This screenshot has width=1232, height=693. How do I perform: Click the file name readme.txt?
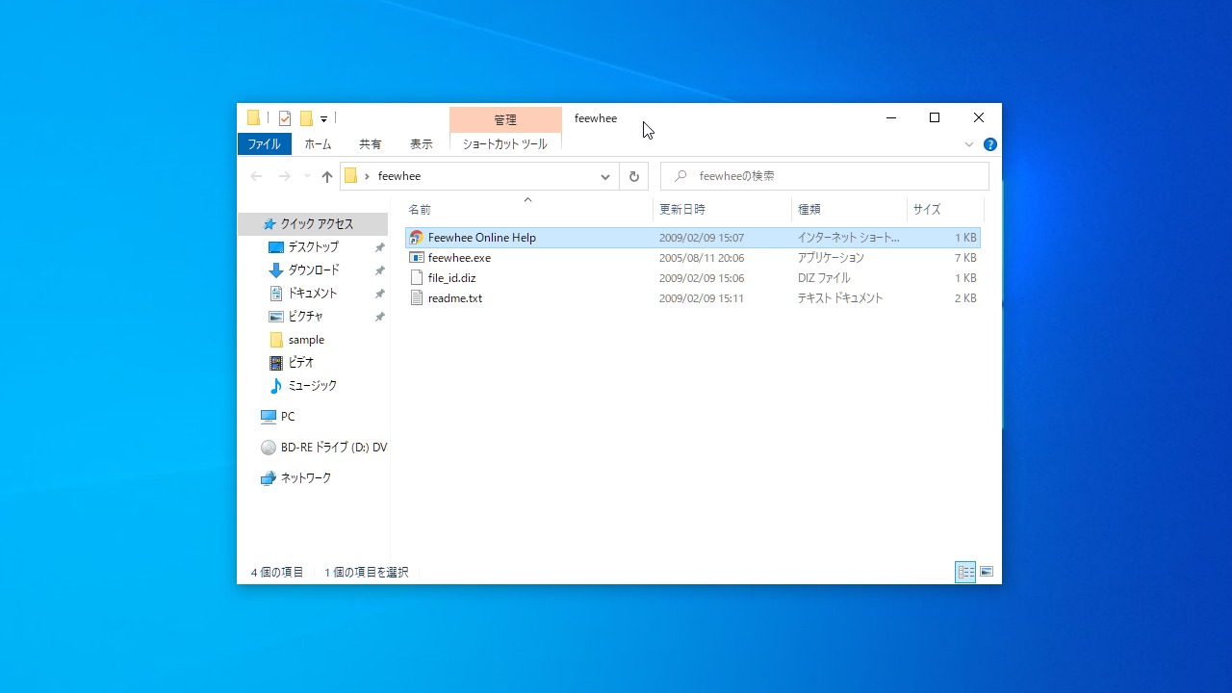(455, 298)
